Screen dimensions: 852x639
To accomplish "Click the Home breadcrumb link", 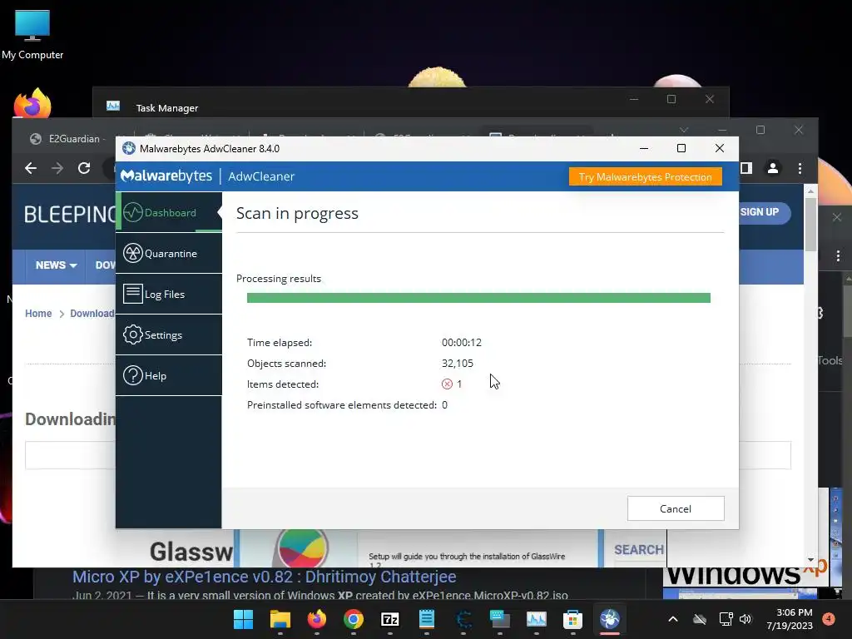I will coord(38,314).
